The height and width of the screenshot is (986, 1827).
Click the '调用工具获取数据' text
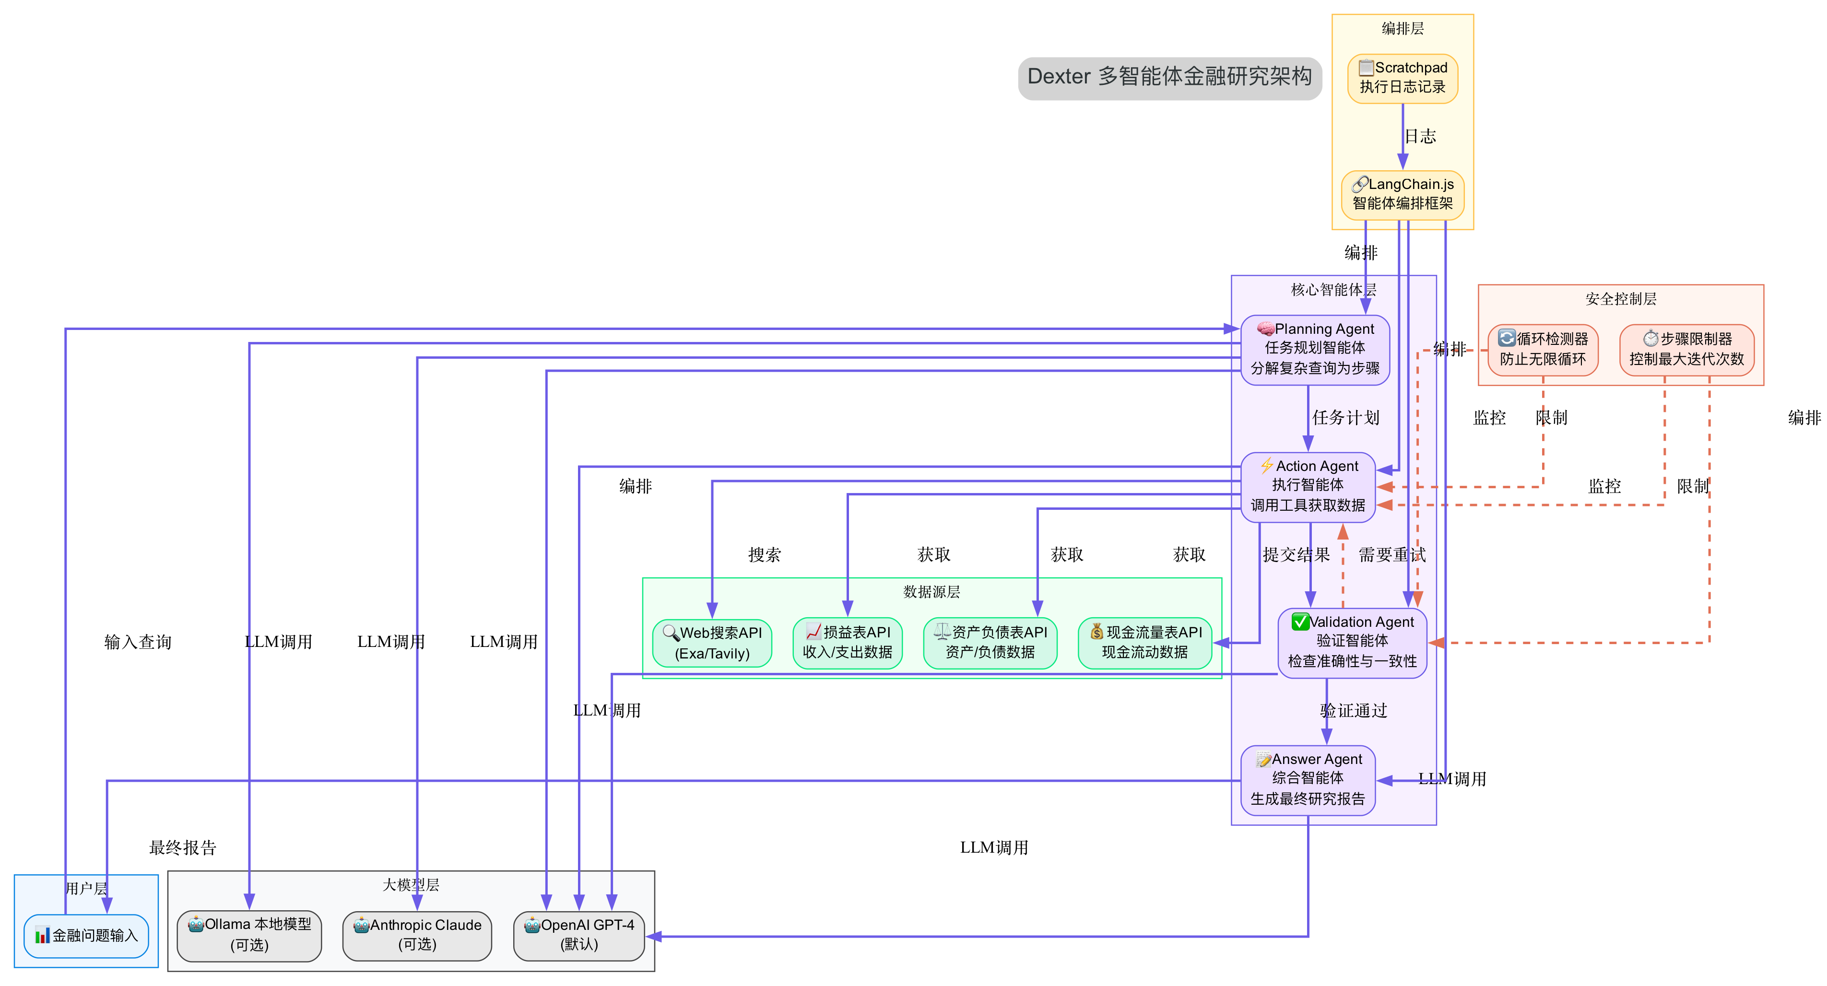[x=1307, y=506]
